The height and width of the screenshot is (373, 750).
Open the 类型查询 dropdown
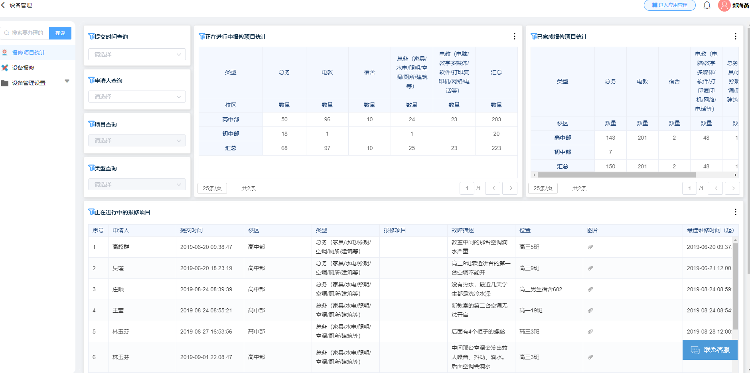tap(136, 184)
